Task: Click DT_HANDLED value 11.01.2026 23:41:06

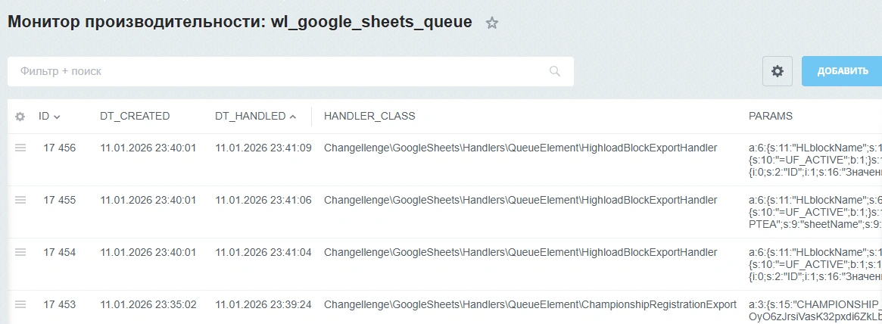Action: (263, 201)
